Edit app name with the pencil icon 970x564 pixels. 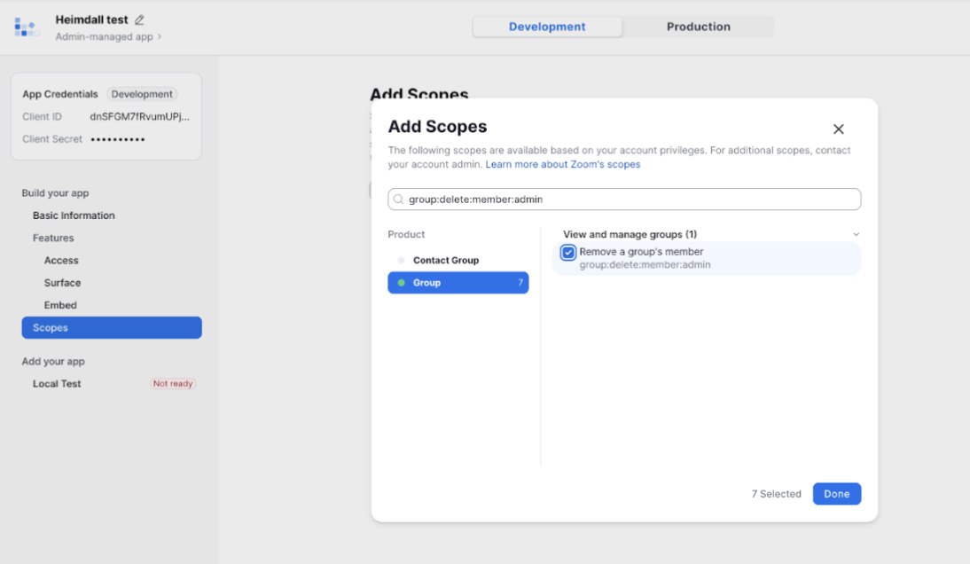coord(140,20)
